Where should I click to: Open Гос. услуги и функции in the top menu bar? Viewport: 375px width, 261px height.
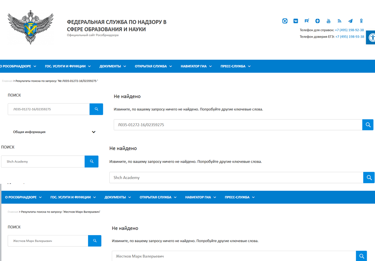(65, 66)
